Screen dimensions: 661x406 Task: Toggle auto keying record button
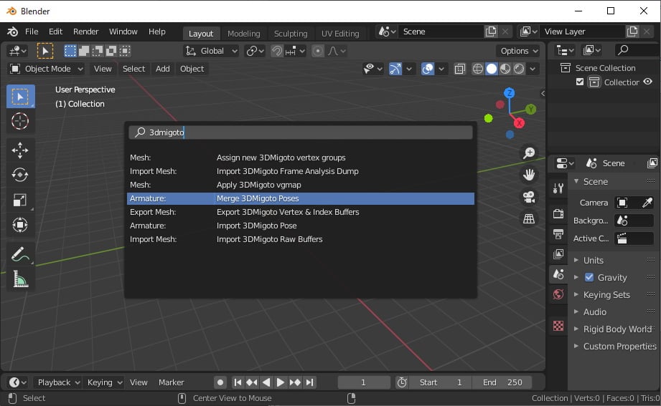[x=220, y=382]
